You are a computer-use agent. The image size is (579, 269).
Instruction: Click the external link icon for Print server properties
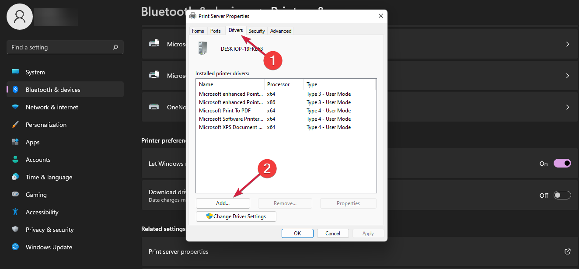click(568, 252)
